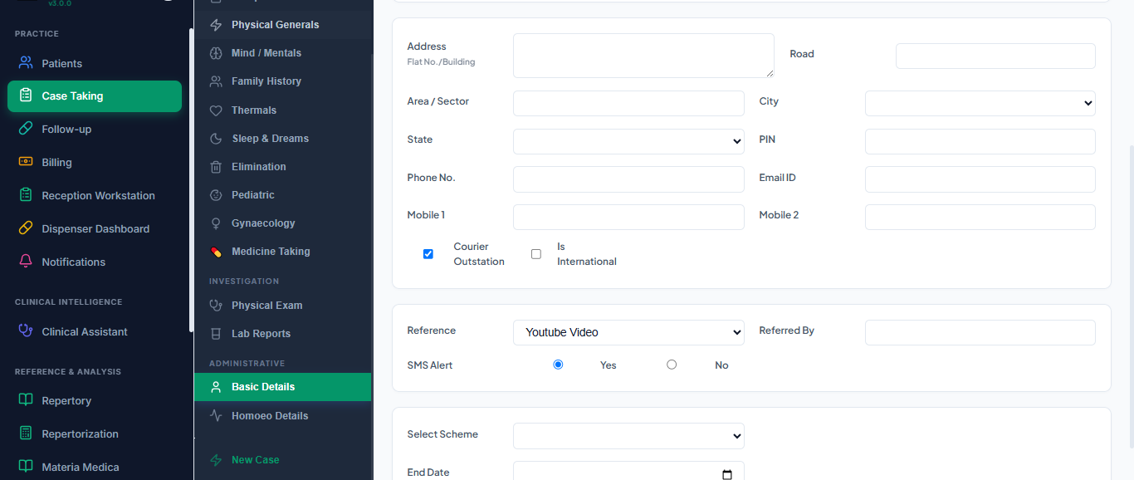Click the Repertory book icon

point(26,400)
